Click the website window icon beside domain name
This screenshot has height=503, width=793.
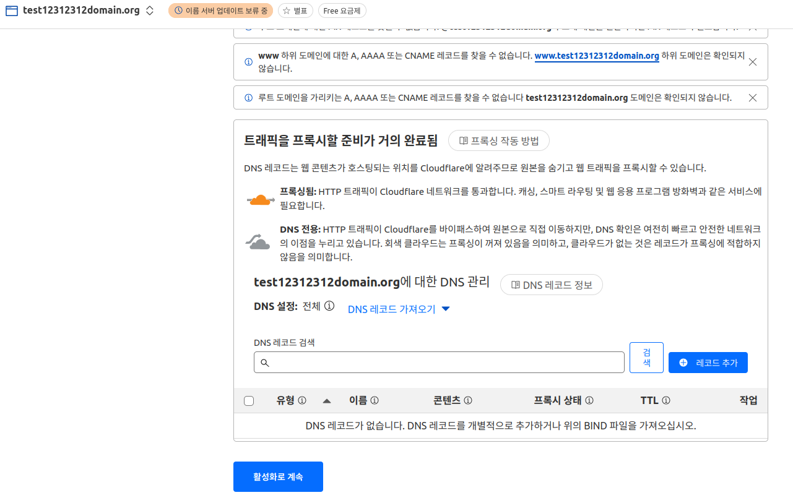click(11, 11)
